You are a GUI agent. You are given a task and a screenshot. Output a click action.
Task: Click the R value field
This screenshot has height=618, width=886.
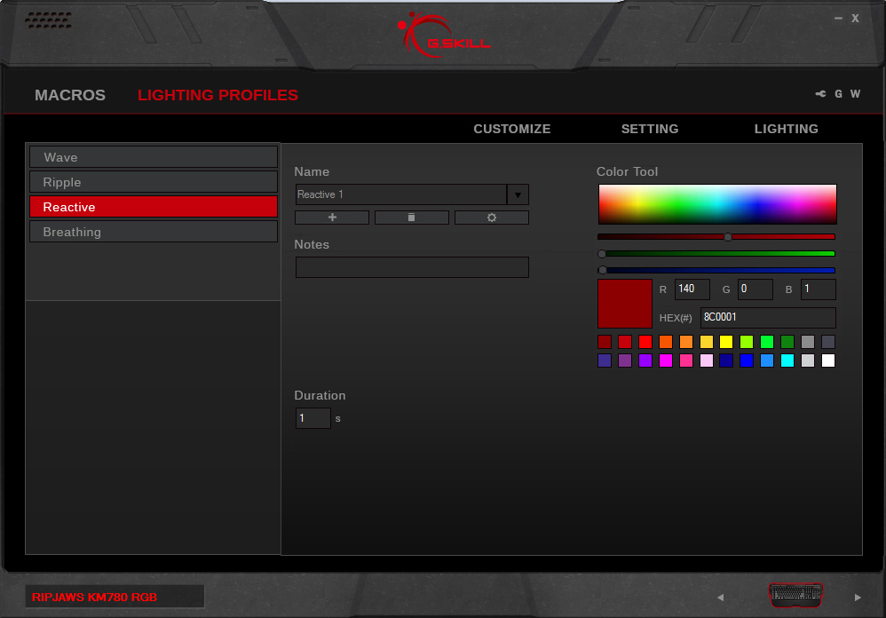[x=692, y=289]
